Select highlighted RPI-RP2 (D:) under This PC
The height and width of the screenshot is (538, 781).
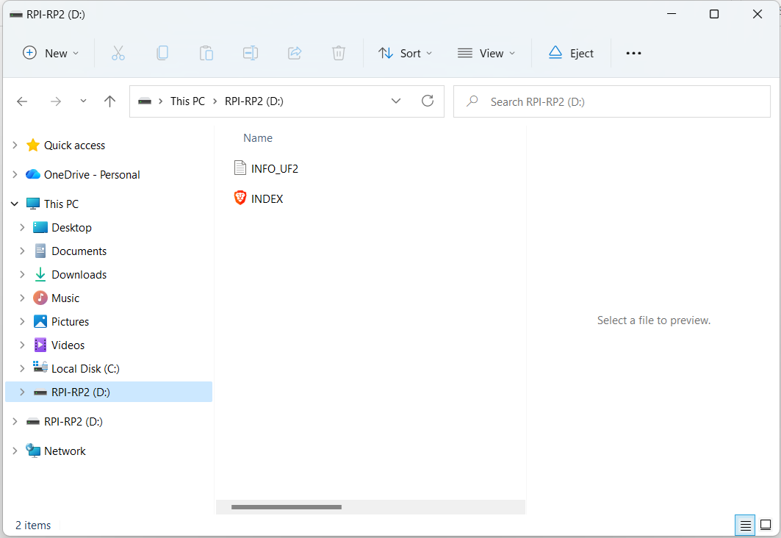tap(109, 392)
